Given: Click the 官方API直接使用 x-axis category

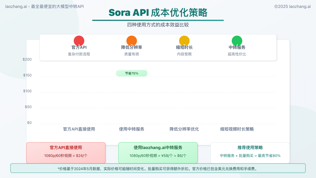Looking at the screenshot, I should (x=79, y=129).
